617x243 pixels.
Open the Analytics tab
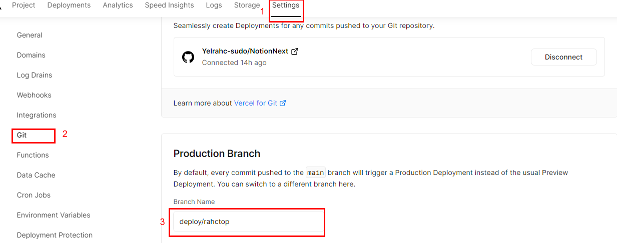(118, 5)
